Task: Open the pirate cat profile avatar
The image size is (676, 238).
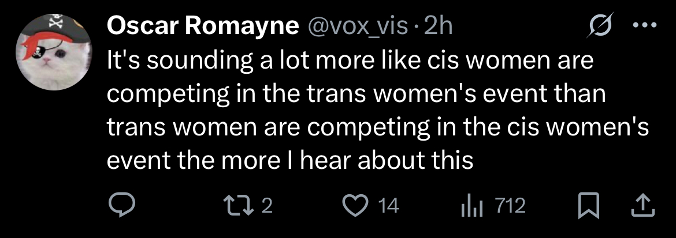Action: pyautogui.click(x=54, y=52)
